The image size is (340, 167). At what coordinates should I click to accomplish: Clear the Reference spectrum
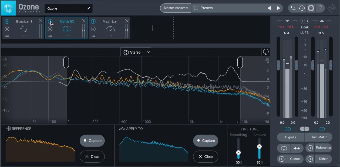pos(92,156)
